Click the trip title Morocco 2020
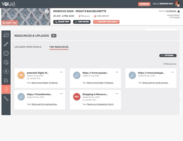 tap(80, 11)
